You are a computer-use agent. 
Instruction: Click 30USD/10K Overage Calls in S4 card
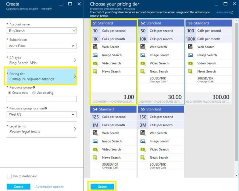110,166
